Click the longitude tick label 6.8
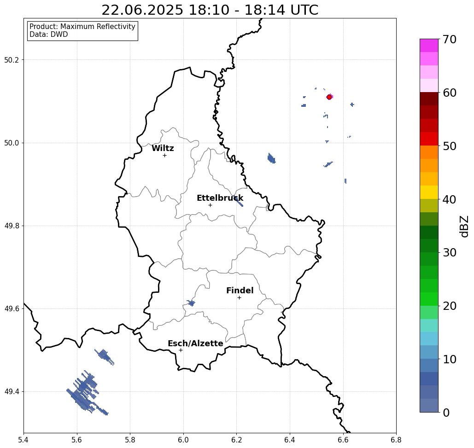The width and height of the screenshot is (474, 448). 396,440
